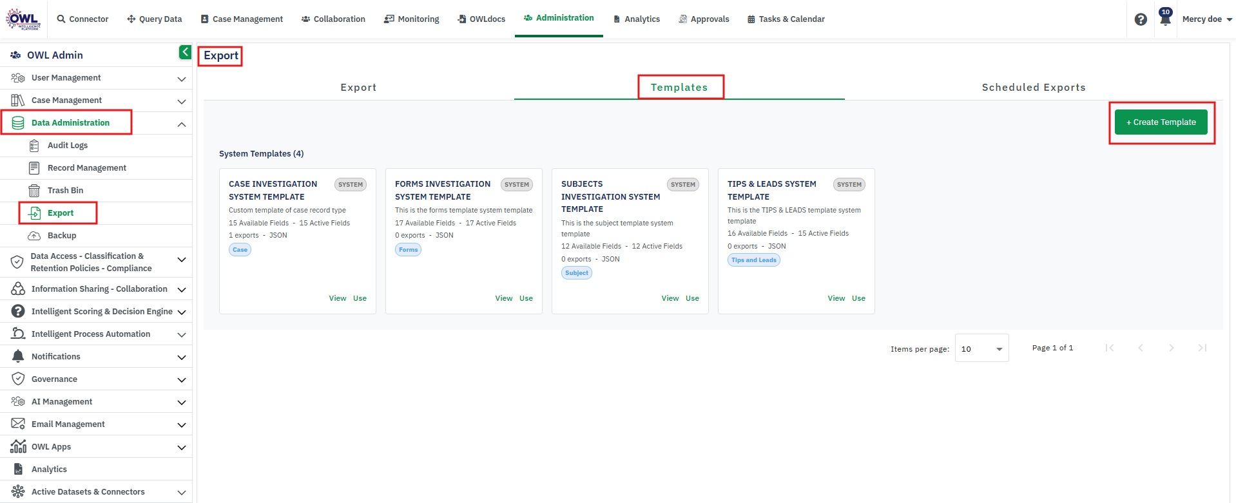Screen dimensions: 1236x503
Task: Click the Export file icon in sidebar
Action: [x=35, y=213]
